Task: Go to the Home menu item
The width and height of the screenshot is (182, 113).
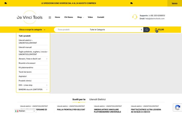Action: tap(57, 17)
